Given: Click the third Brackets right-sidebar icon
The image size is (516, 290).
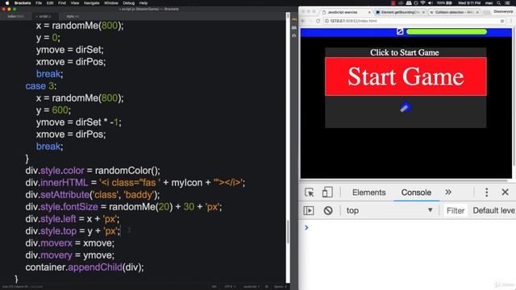Looking at the screenshot, I should (294, 35).
